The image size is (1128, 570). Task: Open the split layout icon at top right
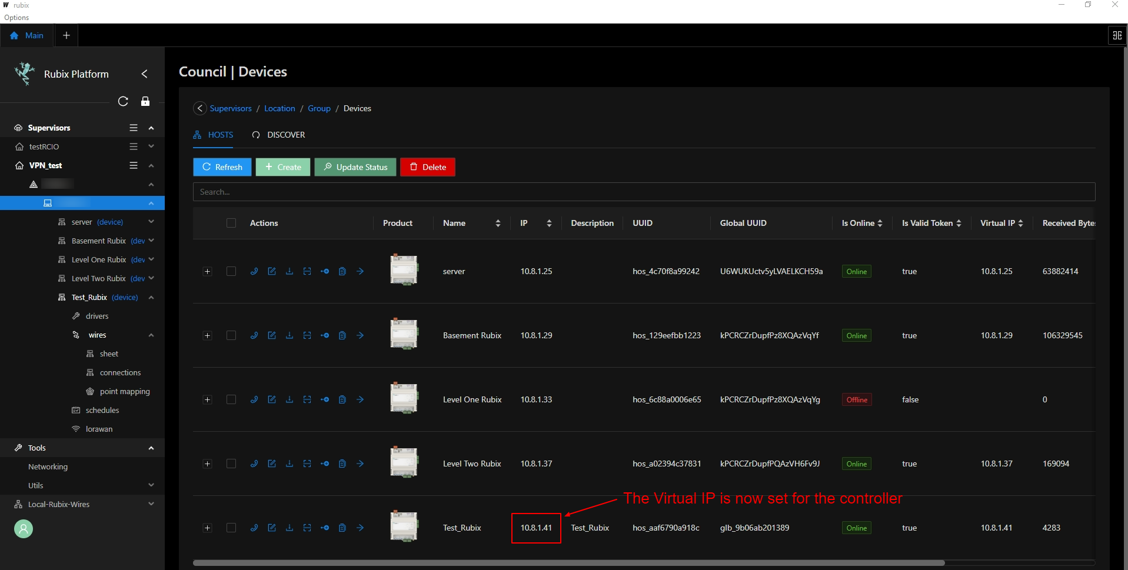[1117, 35]
